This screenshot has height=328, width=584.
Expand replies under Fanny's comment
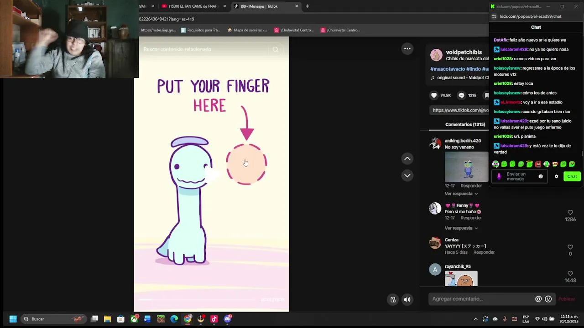click(461, 228)
